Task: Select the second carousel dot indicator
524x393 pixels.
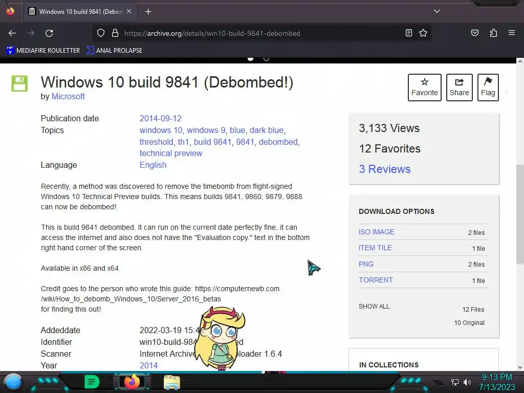Action: click(x=266, y=58)
